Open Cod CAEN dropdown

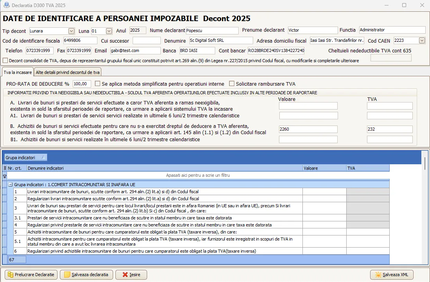[x=422, y=41]
